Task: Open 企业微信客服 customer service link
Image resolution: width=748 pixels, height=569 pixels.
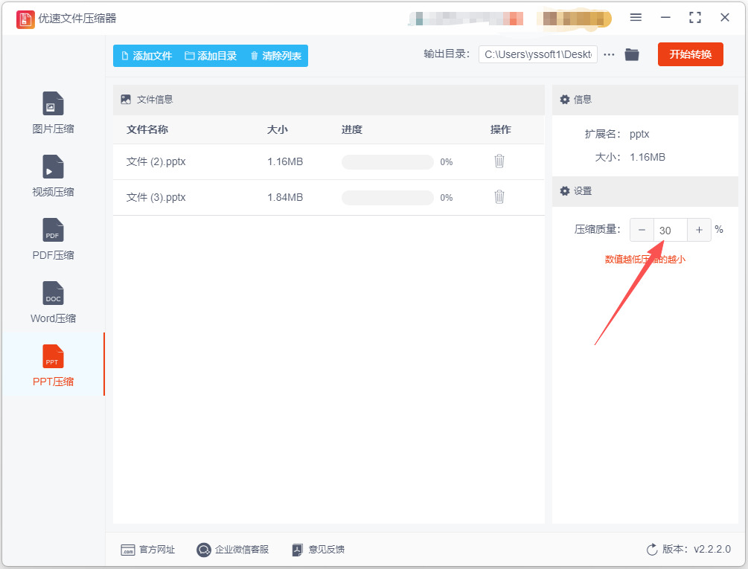Action: (x=233, y=550)
